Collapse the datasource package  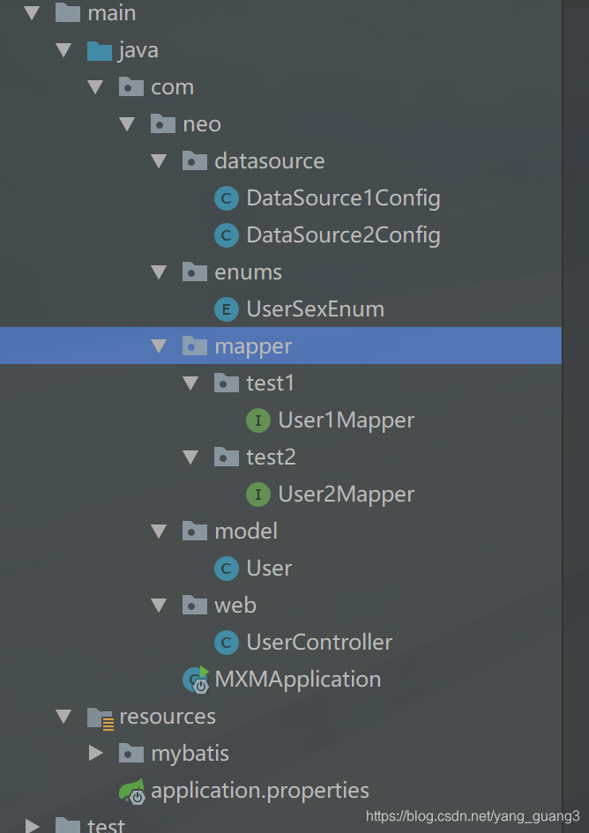(159, 161)
